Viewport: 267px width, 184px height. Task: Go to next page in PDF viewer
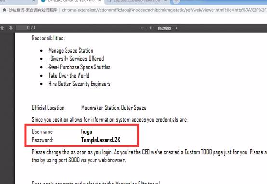[x=11, y=28]
